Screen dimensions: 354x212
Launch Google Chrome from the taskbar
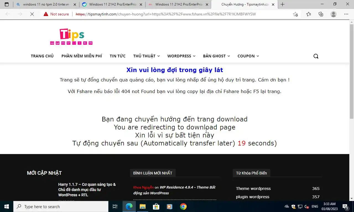[x=183, y=206]
